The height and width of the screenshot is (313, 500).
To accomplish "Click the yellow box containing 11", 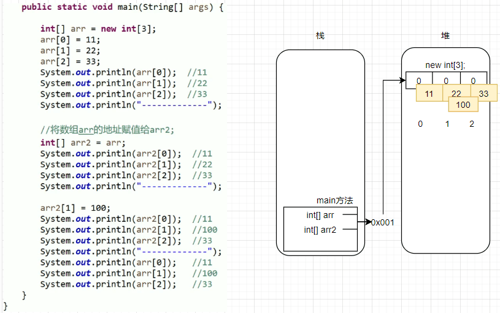I will (429, 94).
